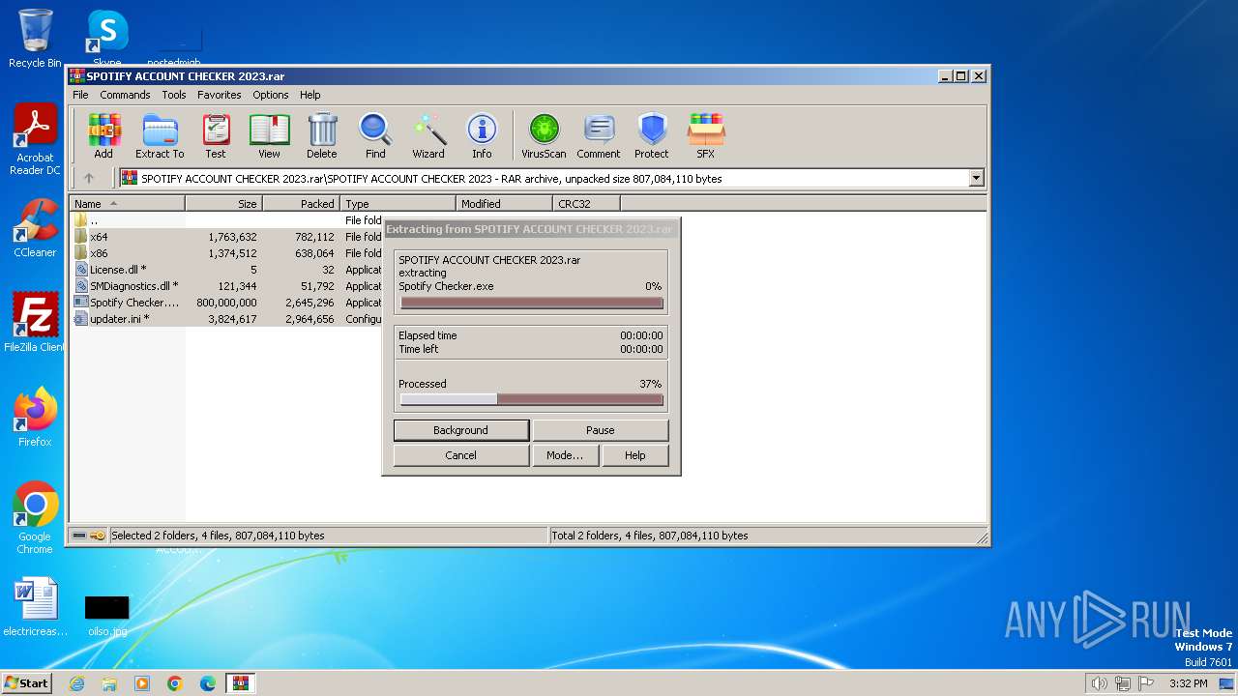Click the Protect shield icon
This screenshot has width=1238, height=696.
click(652, 135)
